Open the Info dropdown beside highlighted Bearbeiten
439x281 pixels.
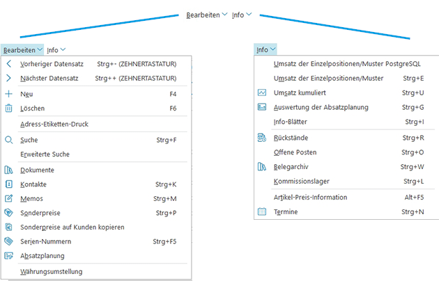(x=56, y=50)
